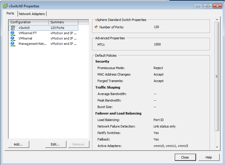Select the VMkernel port group row
This screenshot has width=225, height=165.
click(43, 38)
